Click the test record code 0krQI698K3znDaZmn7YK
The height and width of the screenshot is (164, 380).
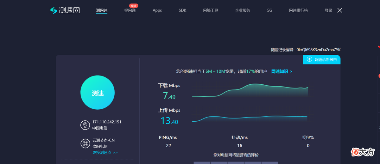319,50
